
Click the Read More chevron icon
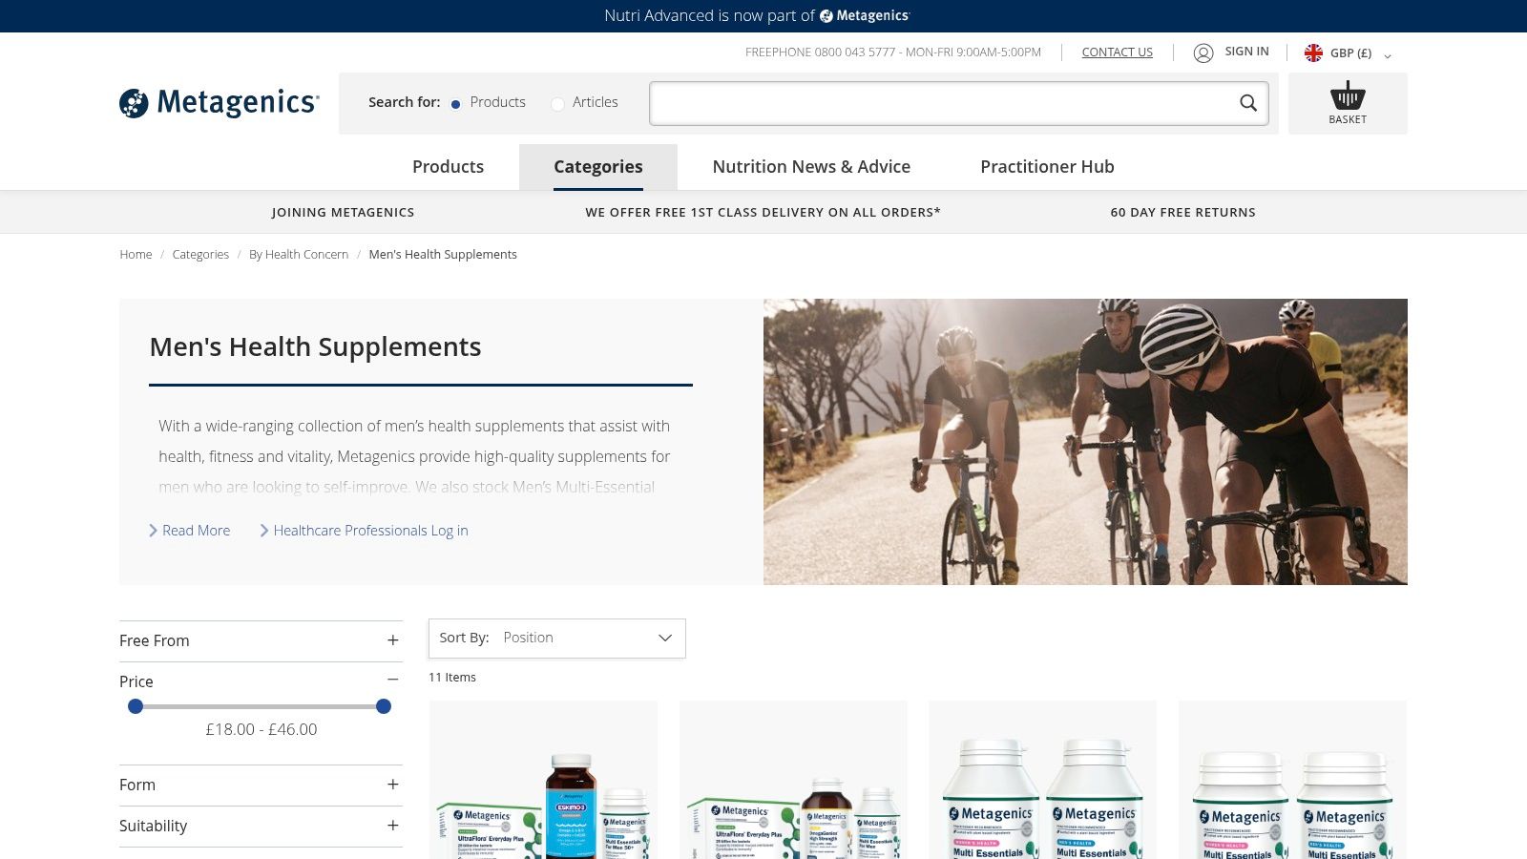tap(153, 531)
